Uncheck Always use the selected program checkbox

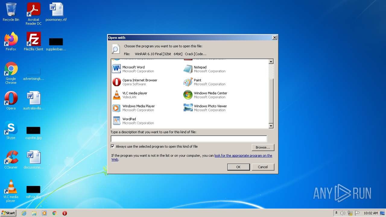point(113,146)
